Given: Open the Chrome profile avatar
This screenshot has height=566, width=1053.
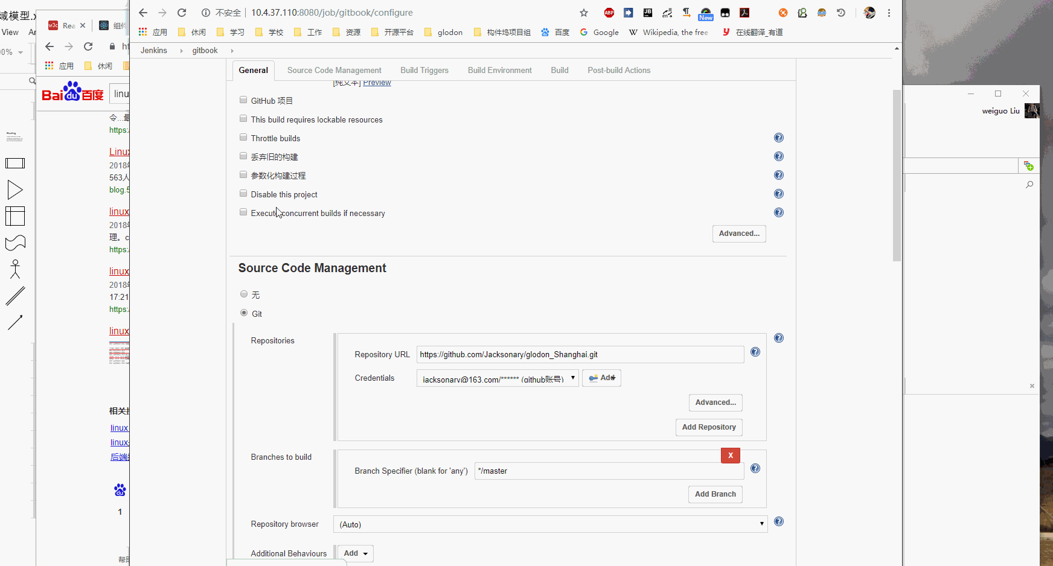Looking at the screenshot, I should (x=869, y=13).
